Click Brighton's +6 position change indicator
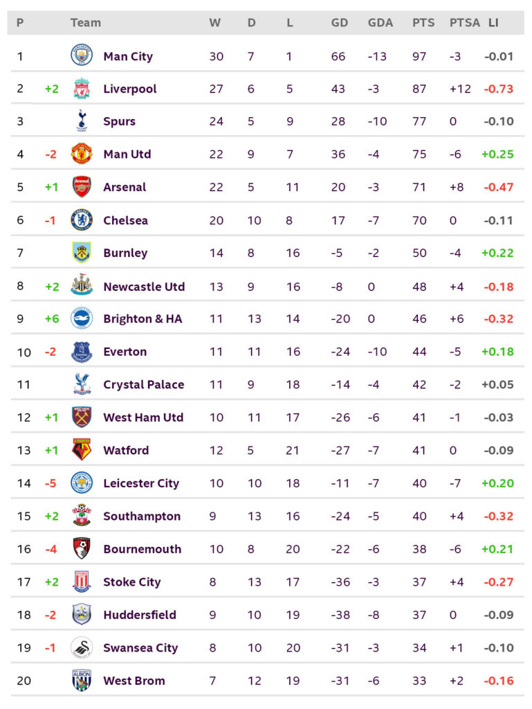532x709 pixels. tap(52, 318)
